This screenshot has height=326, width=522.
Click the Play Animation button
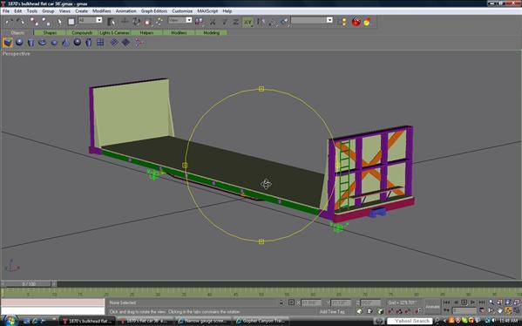(464, 302)
